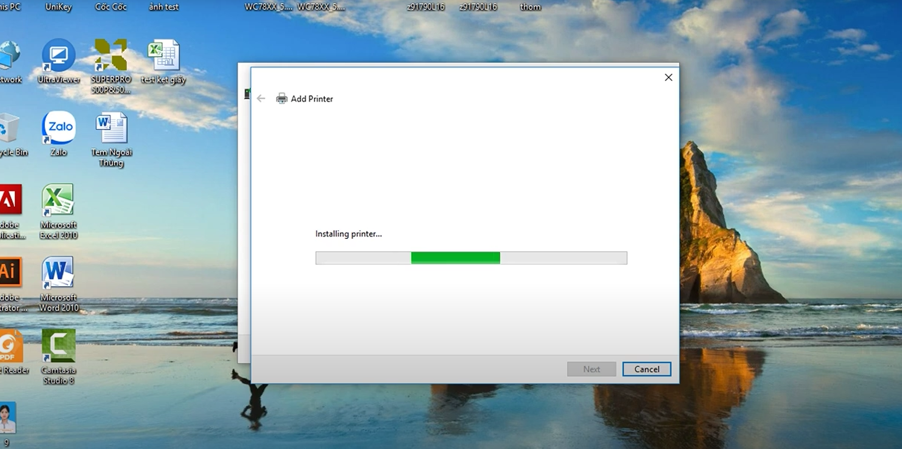Screen dimensions: 902x449
Task: Open the PDF Reader desktop shortcut
Action: click(10, 347)
